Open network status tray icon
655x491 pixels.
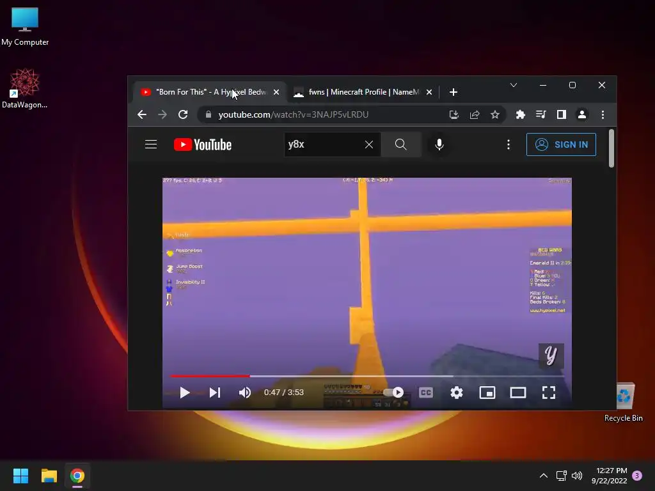point(562,476)
